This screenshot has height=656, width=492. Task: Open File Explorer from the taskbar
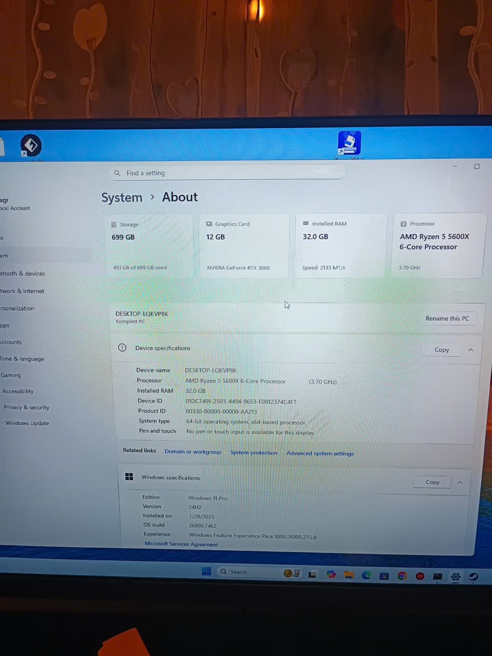click(x=349, y=575)
